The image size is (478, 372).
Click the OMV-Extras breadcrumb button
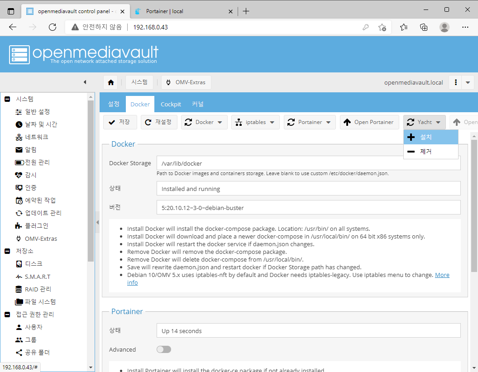tap(186, 82)
